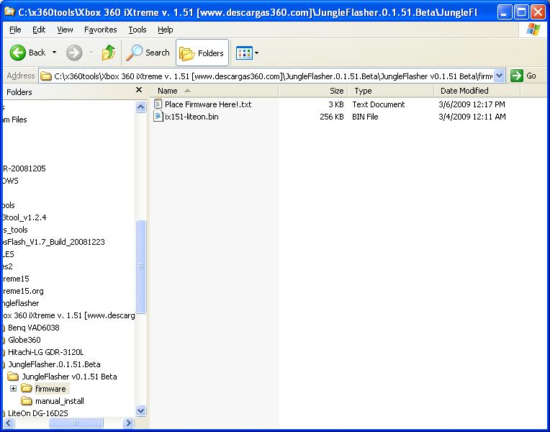Expand the Views dropdown arrow
The height and width of the screenshot is (432, 550).
click(256, 53)
